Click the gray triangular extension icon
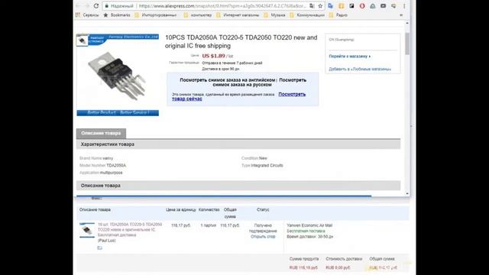Viewport: 489px width, 275px height. pos(373,6)
